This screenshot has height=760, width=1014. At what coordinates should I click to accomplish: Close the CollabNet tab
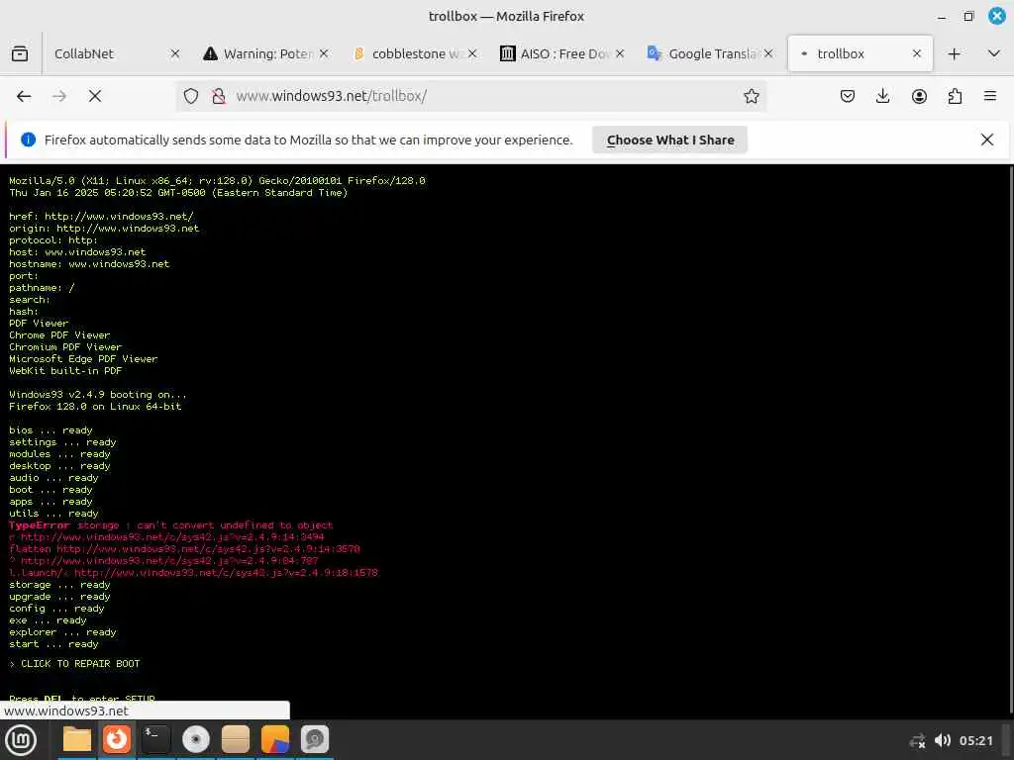click(x=174, y=53)
